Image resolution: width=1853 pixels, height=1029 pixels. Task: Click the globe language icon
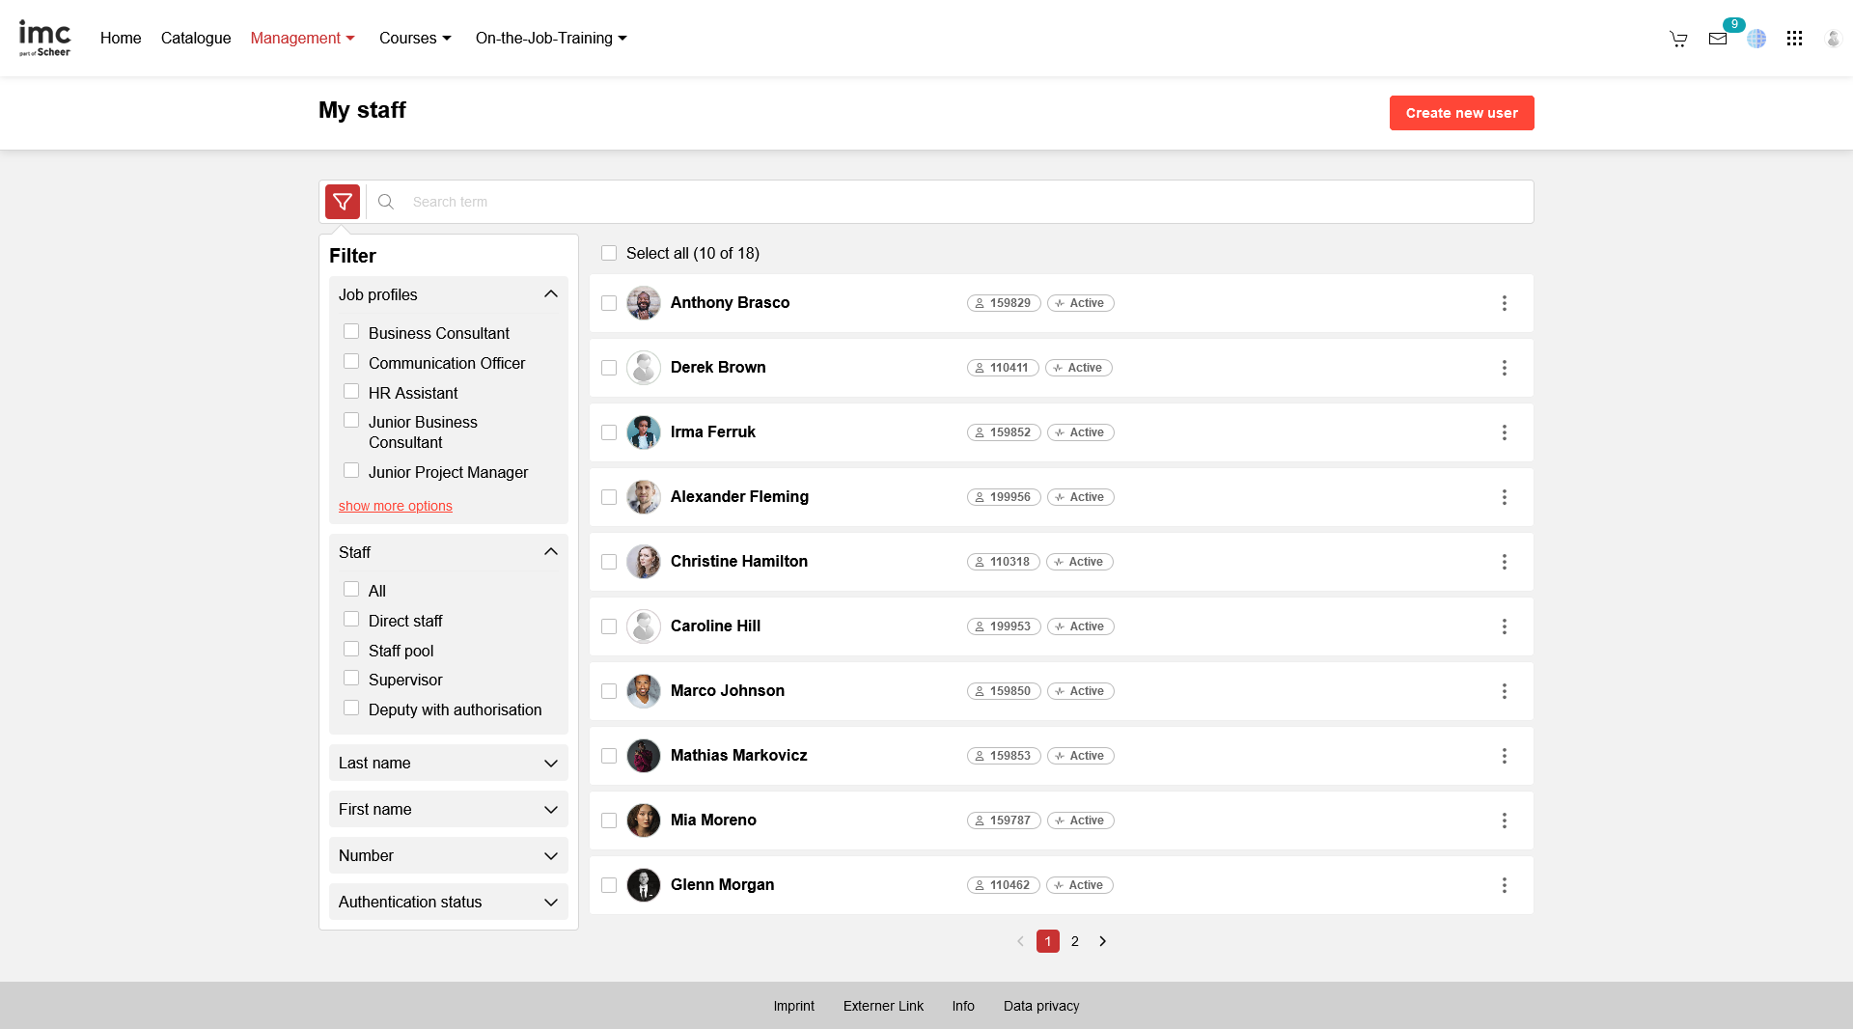pyautogui.click(x=1756, y=39)
